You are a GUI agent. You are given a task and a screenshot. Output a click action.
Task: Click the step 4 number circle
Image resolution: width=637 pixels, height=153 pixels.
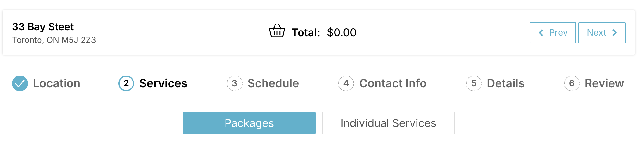[x=346, y=83]
